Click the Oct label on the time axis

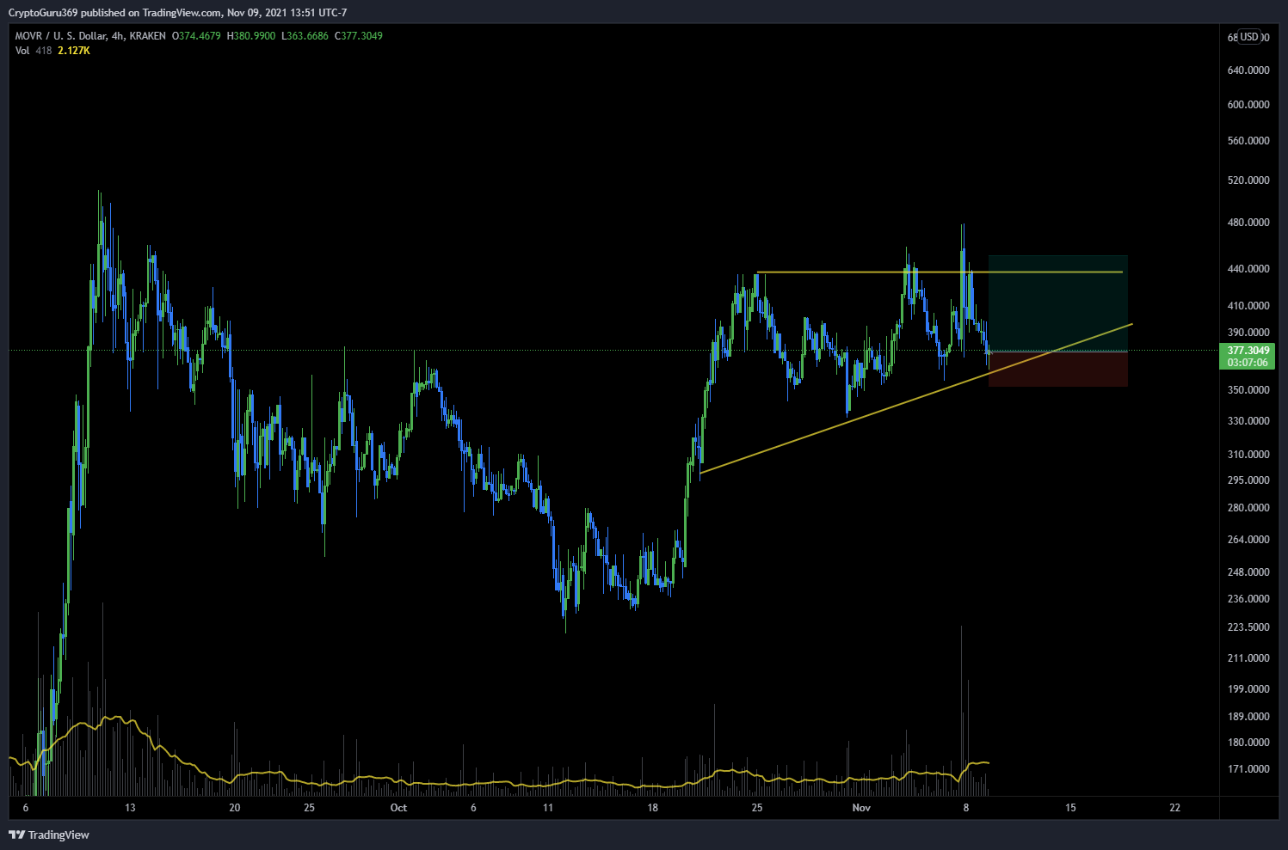tap(398, 808)
